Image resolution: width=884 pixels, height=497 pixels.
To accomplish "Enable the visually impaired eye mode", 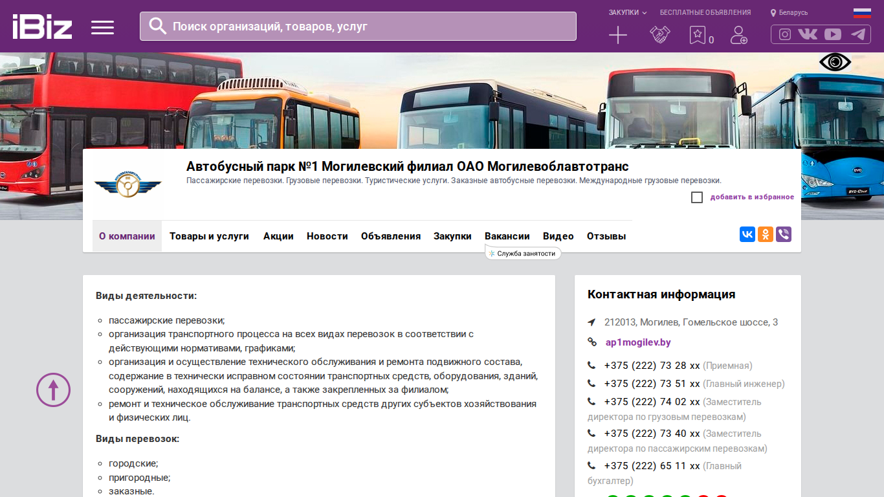I will [835, 62].
